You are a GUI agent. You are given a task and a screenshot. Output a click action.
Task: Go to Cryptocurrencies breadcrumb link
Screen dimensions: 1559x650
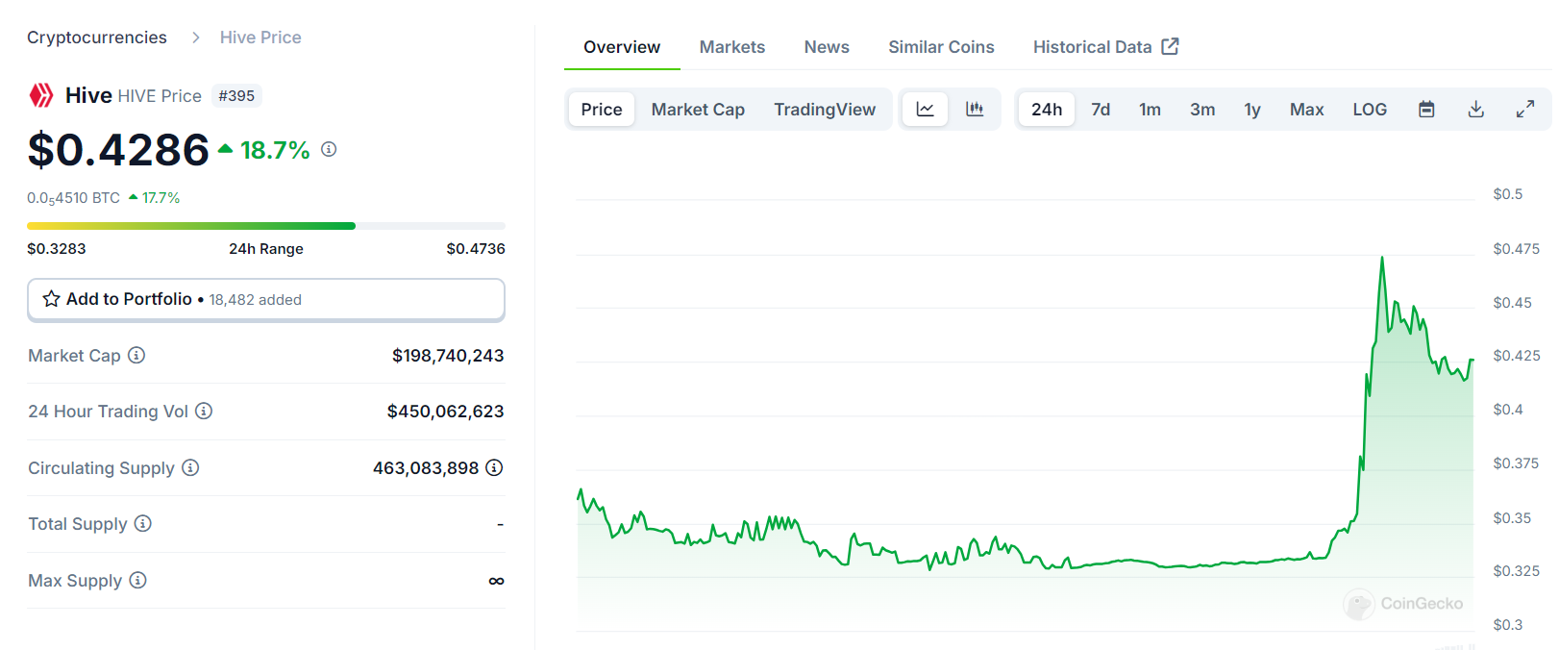coord(97,37)
